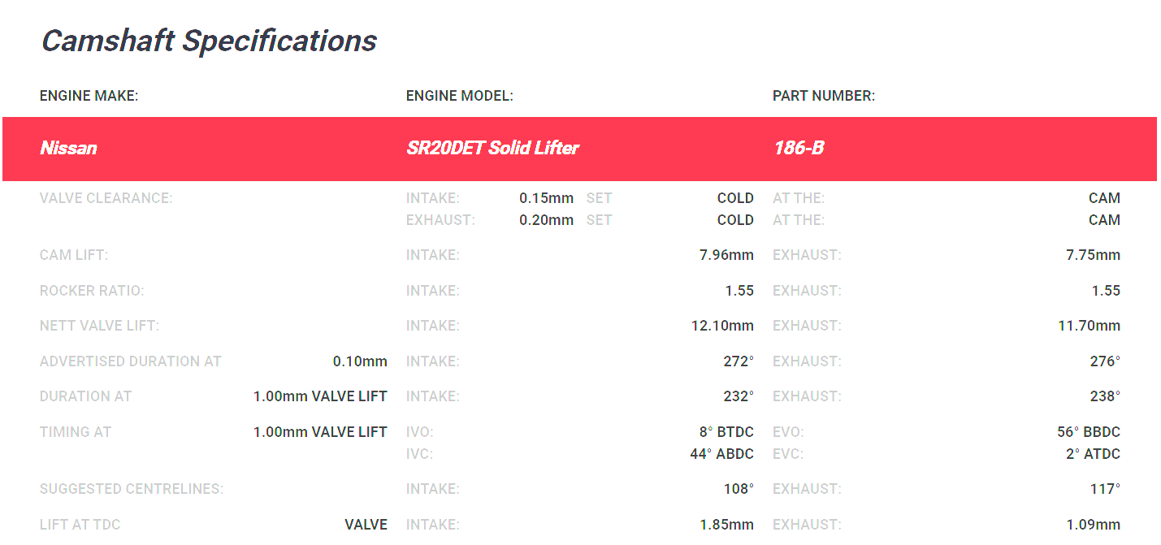Image resolution: width=1161 pixels, height=545 pixels.
Task: Click the exhaust valve clearance value 0.20mm
Action: (x=546, y=220)
